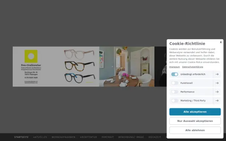Click the yellow-green square logo
226x141 pixels.
31,56
